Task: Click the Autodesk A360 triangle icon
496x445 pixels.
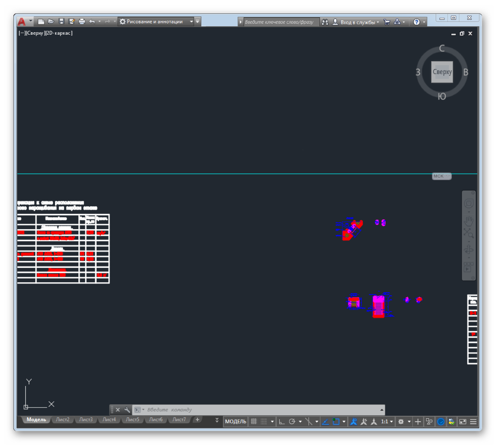Action: tap(397, 22)
